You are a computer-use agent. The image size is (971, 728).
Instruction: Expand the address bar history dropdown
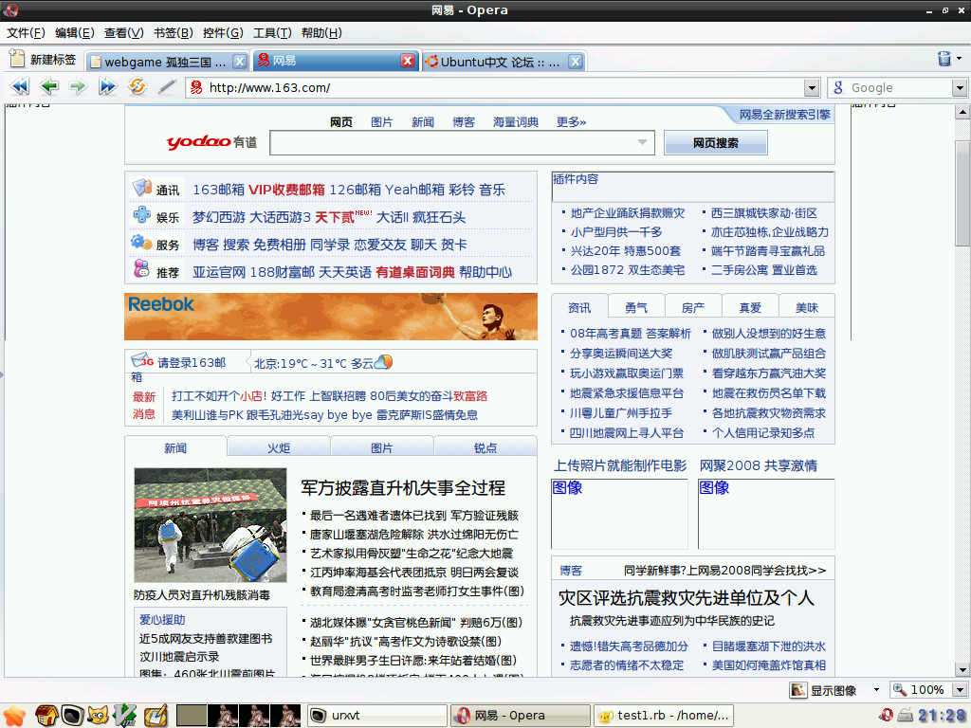pos(812,88)
